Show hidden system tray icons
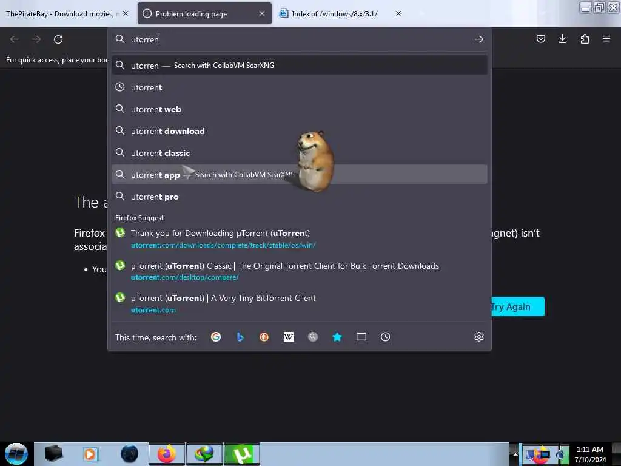This screenshot has height=466, width=621. pos(515,454)
